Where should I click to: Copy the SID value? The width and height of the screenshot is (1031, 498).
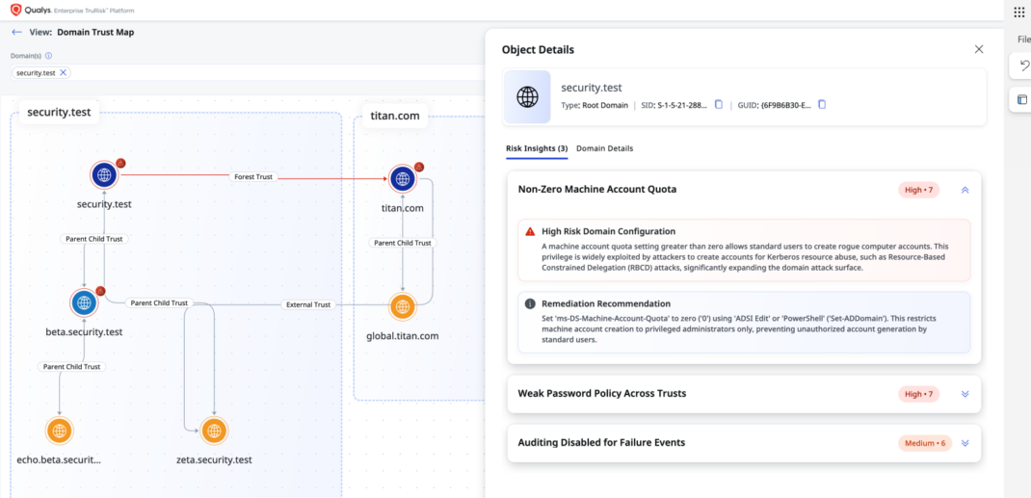click(719, 104)
